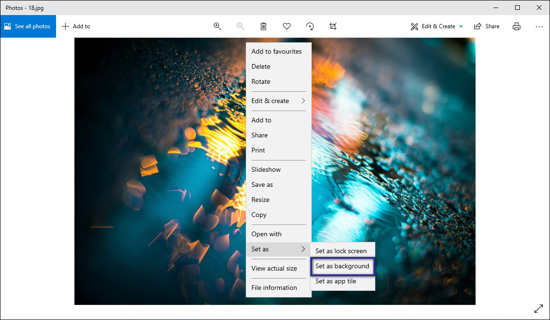Rotate the image using the rotate icon
This screenshot has height=320, width=550.
click(x=309, y=26)
